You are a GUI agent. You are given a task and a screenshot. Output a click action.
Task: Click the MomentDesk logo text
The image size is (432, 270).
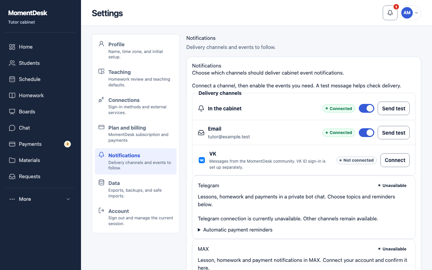(x=28, y=13)
